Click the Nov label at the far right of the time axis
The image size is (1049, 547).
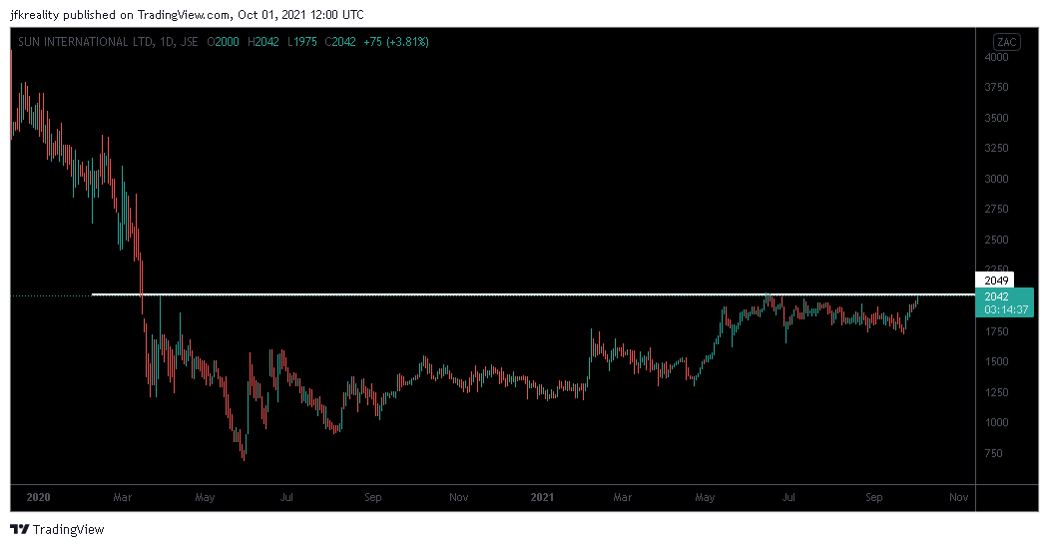(x=959, y=497)
